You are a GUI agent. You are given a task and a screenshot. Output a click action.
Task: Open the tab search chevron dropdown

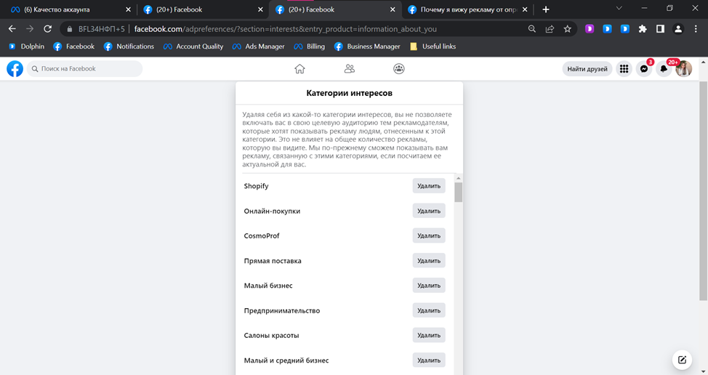coord(619,8)
